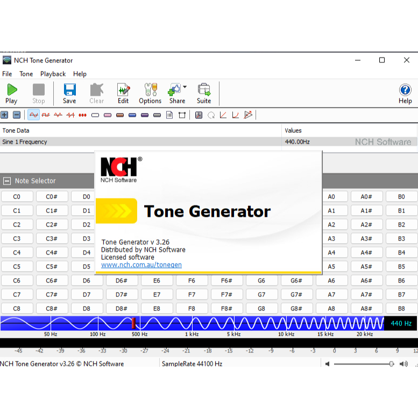Image resolution: width=418 pixels, height=418 pixels.
Task: Click the square frame icon after the page icon
Action: [182, 115]
